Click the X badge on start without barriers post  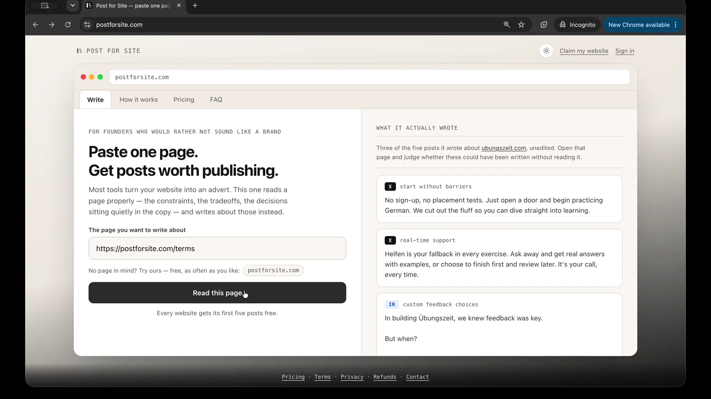390,187
